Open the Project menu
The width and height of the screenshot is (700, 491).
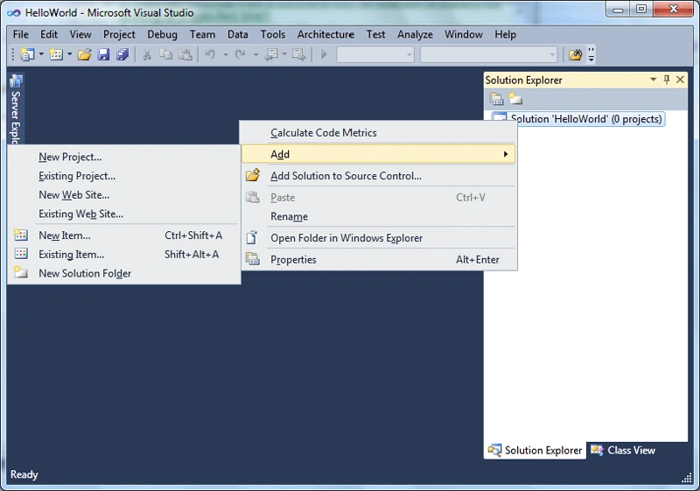(119, 34)
